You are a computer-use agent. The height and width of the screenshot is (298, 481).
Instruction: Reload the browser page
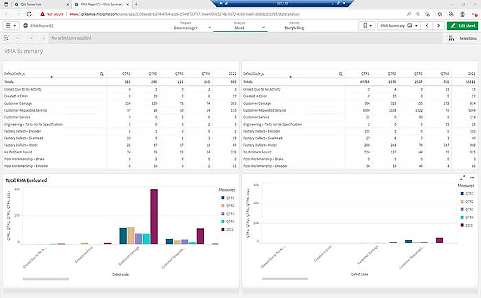pos(29,14)
